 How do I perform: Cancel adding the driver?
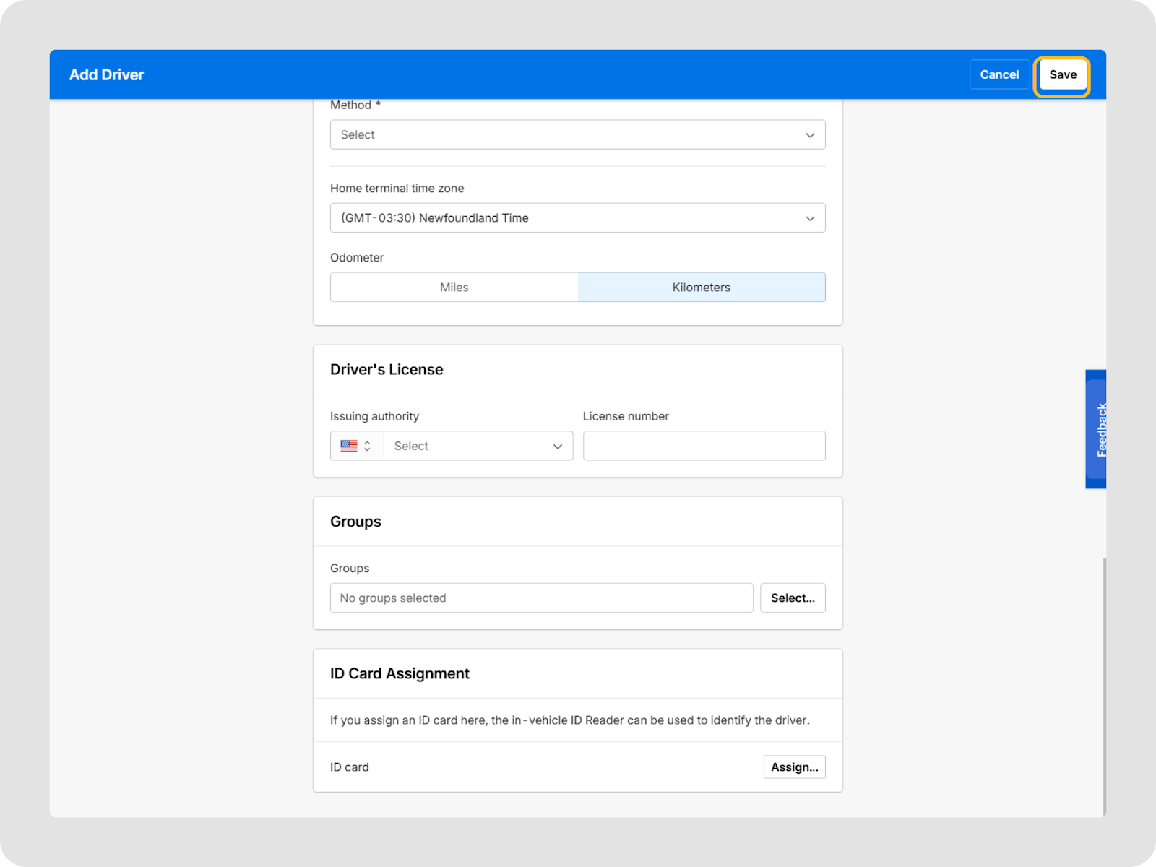coord(998,75)
